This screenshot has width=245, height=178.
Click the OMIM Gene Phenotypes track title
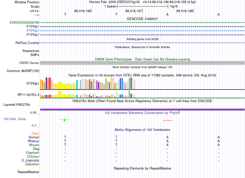click(x=142, y=59)
